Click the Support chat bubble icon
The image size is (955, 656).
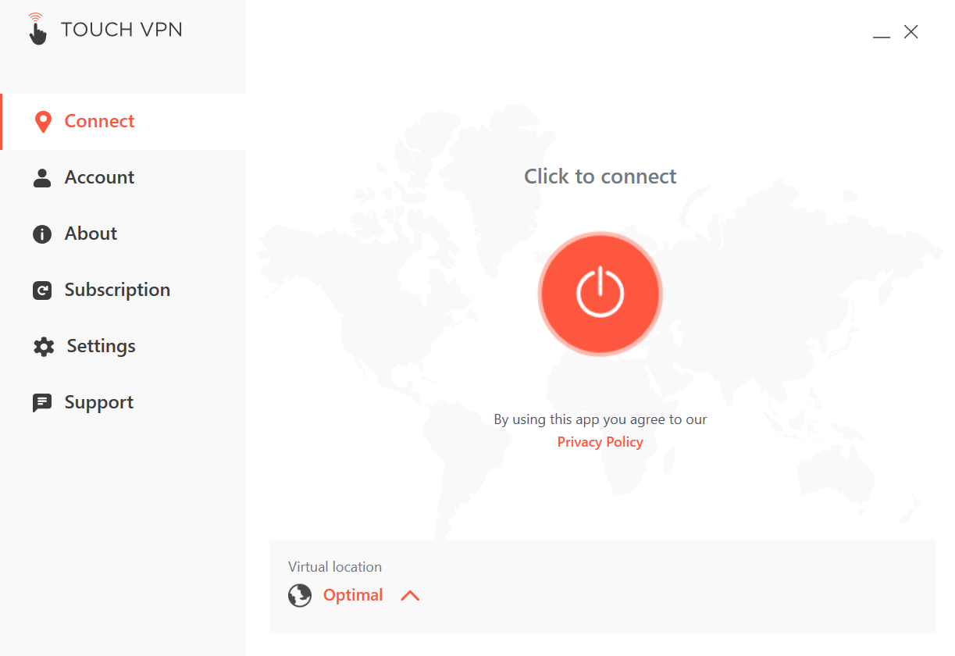click(x=42, y=403)
